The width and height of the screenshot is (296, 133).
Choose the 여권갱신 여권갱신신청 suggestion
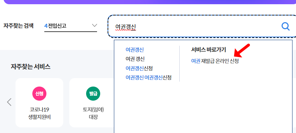(148, 77)
